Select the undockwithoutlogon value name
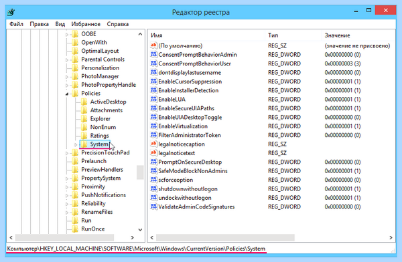 (x=185, y=198)
